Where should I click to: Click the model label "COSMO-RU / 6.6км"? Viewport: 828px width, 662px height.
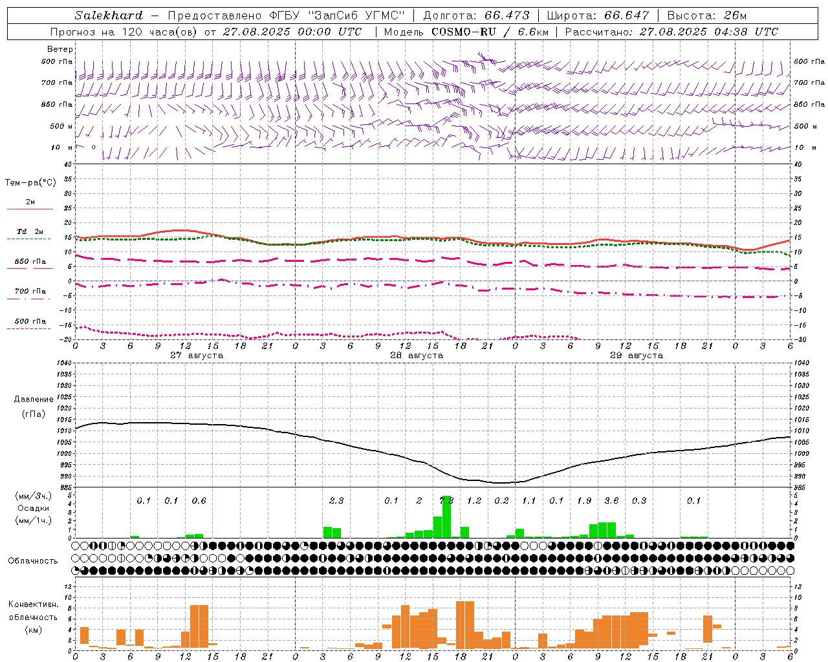click(490, 32)
